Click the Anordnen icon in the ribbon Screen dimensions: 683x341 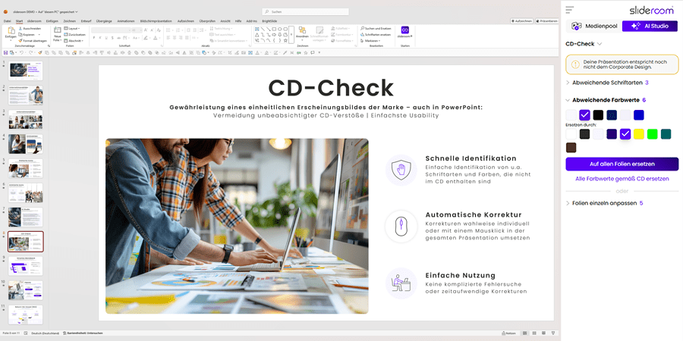302,32
